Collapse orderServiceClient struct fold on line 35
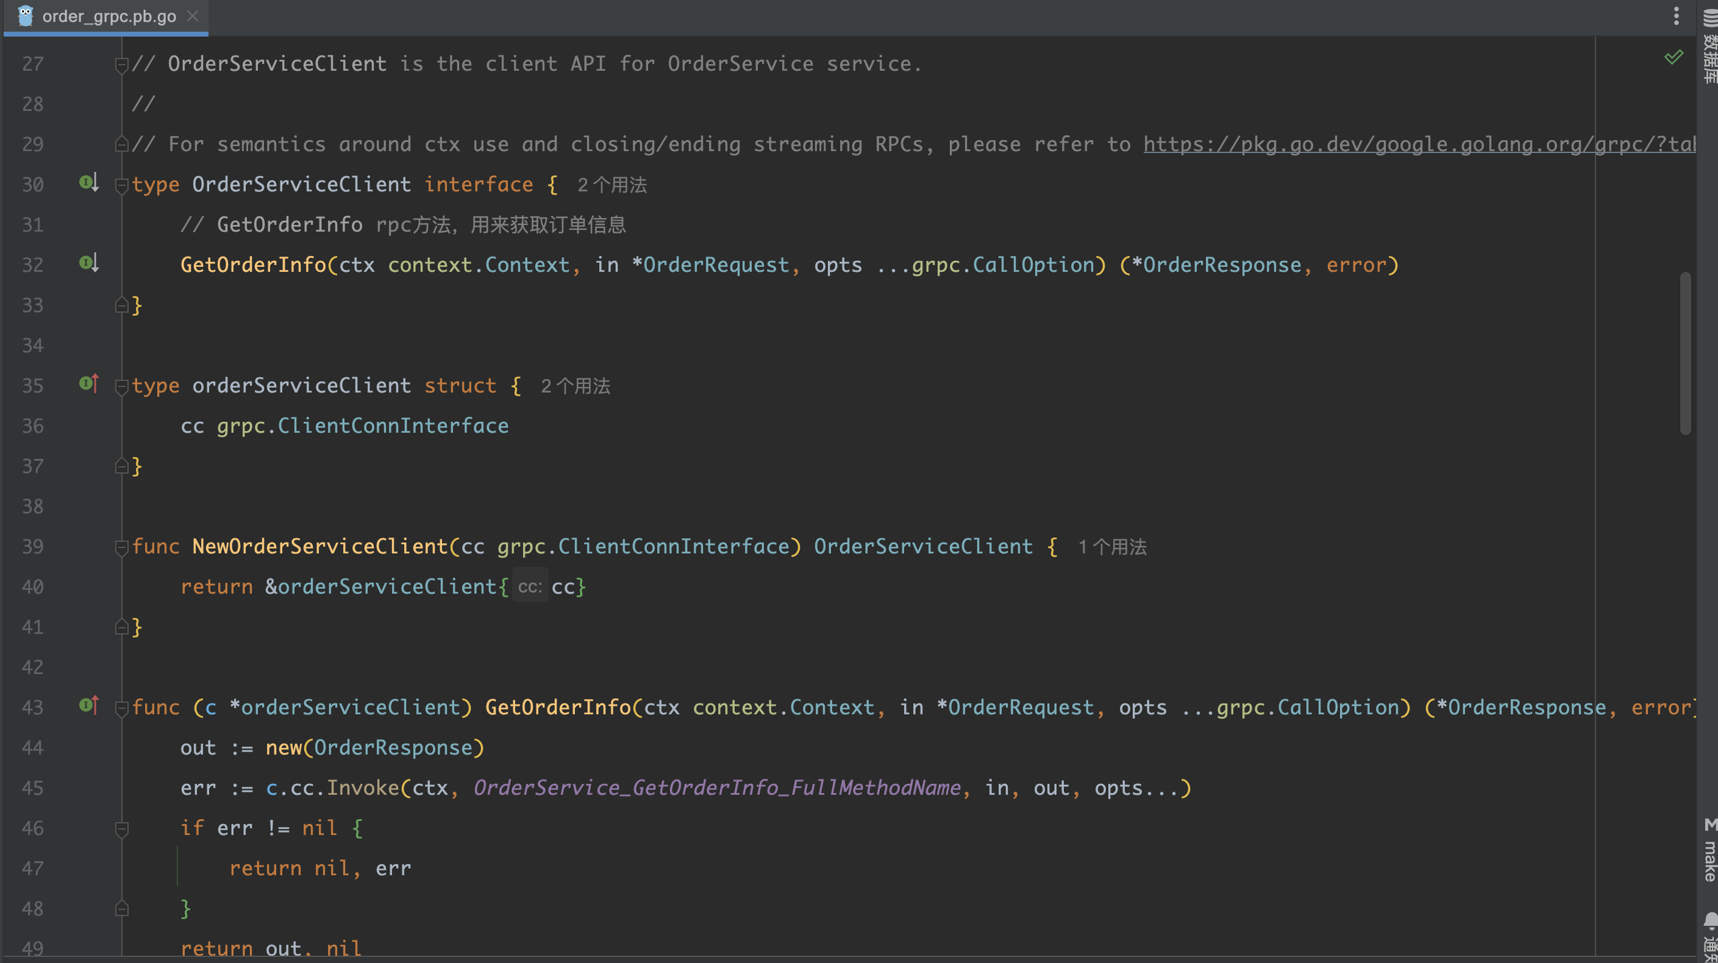 tap(121, 386)
